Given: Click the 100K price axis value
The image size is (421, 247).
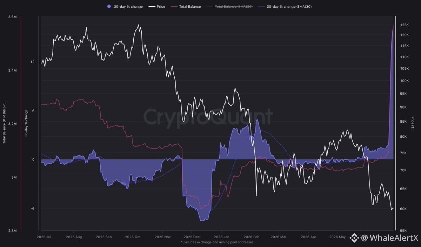Looking at the screenshot, I should [x=405, y=81].
